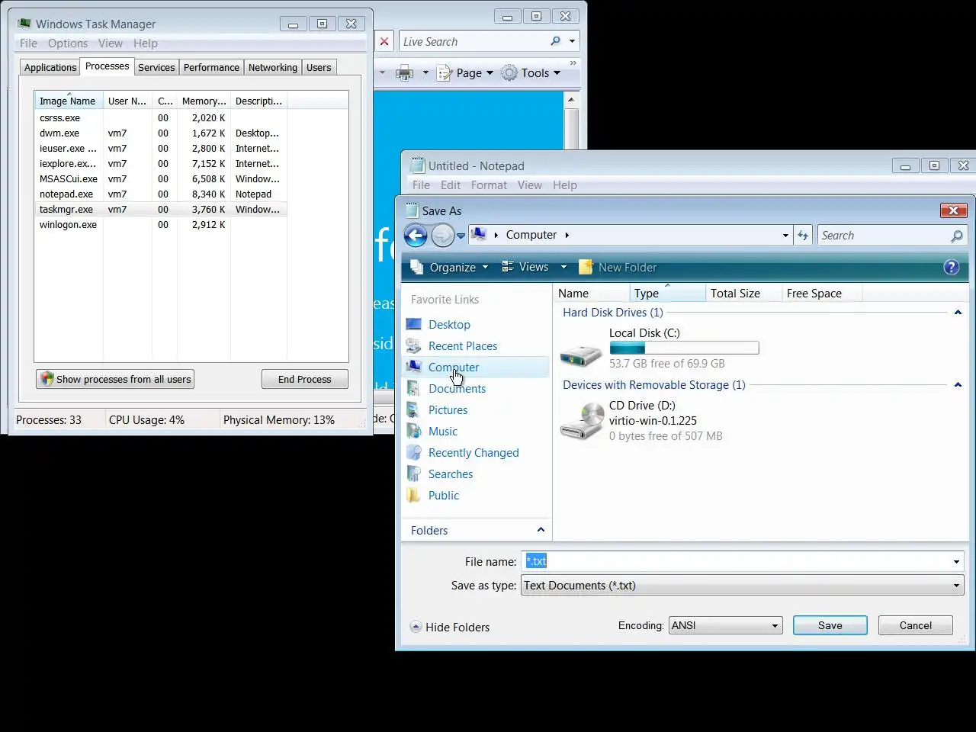Screen dimensions: 976x732
Task: Open the Organize menu
Action: pos(449,268)
